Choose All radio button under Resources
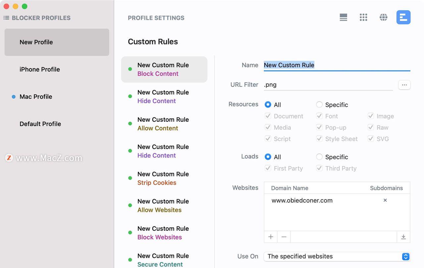This screenshot has height=268, width=424. 268,105
